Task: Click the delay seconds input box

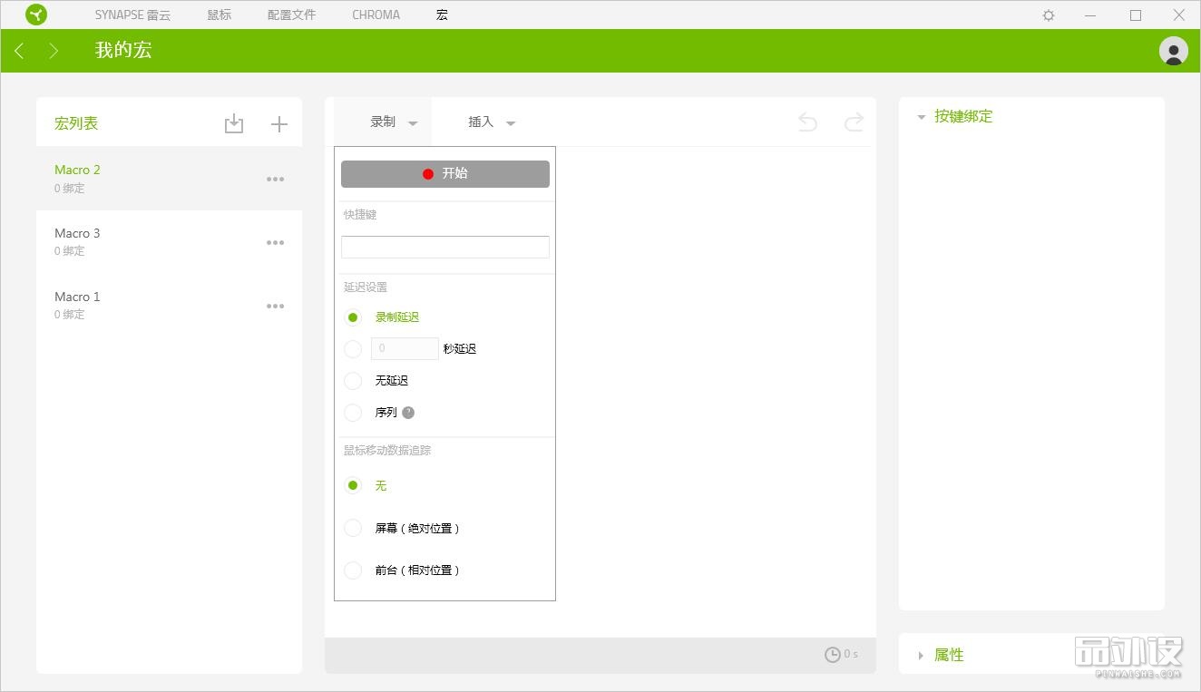Action: click(405, 348)
